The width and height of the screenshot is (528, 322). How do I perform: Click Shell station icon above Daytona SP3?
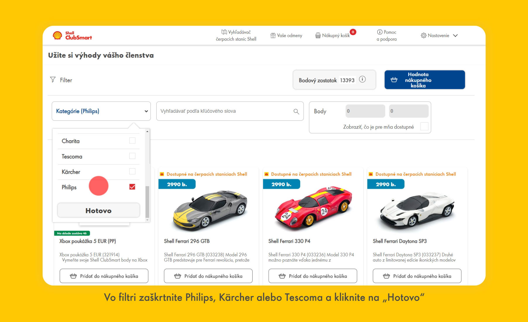coord(371,174)
